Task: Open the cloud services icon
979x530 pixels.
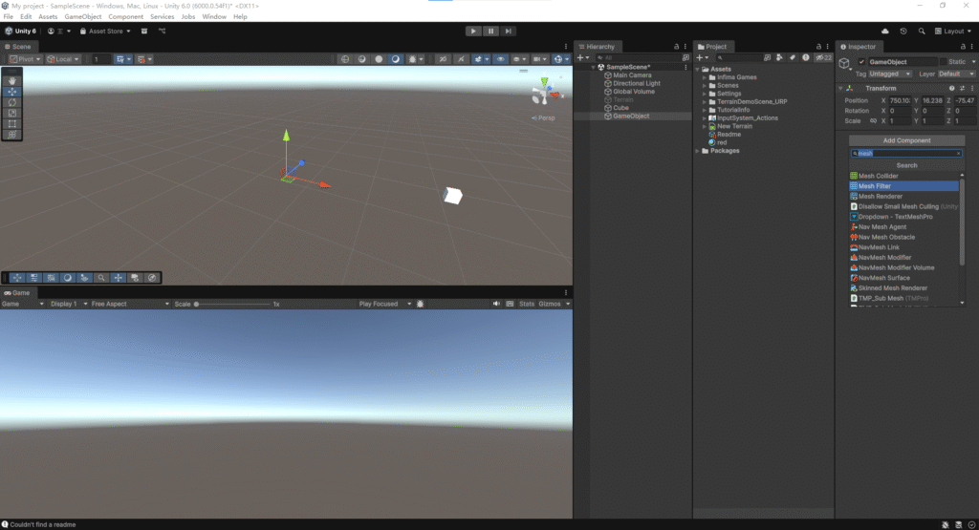Action: 884,32
